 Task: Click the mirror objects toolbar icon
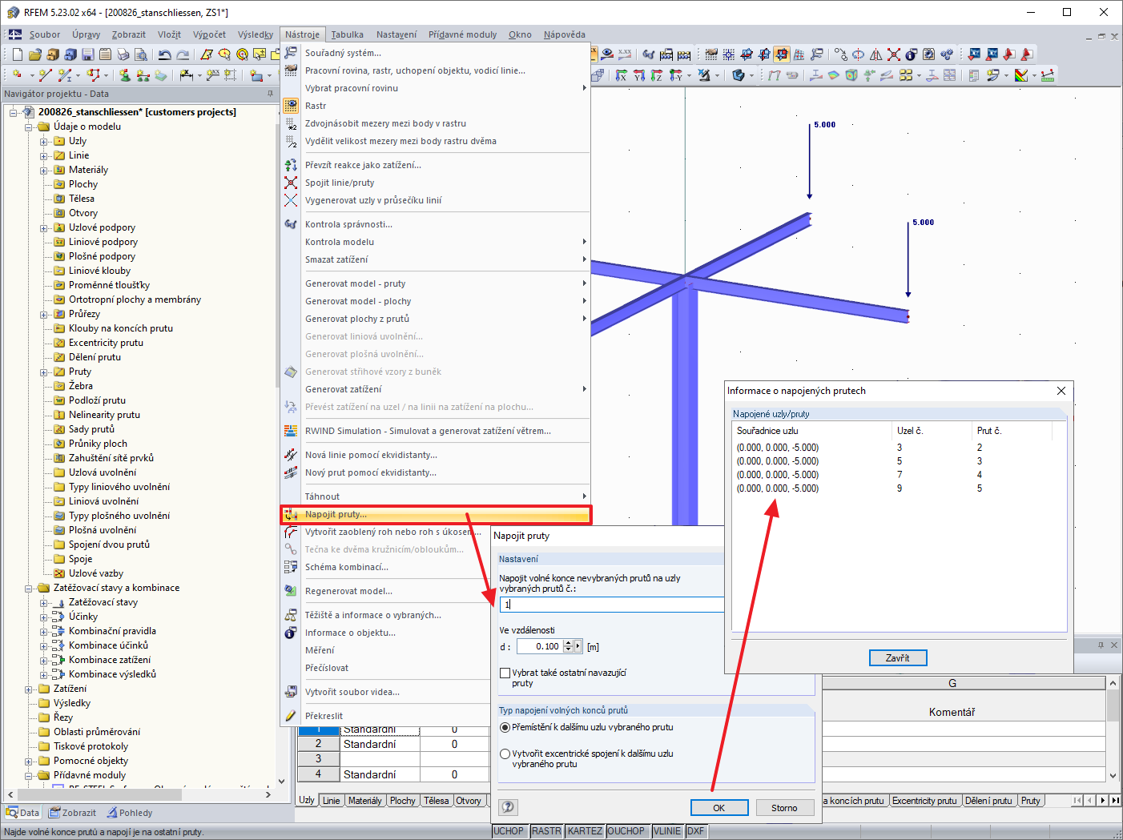[876, 54]
